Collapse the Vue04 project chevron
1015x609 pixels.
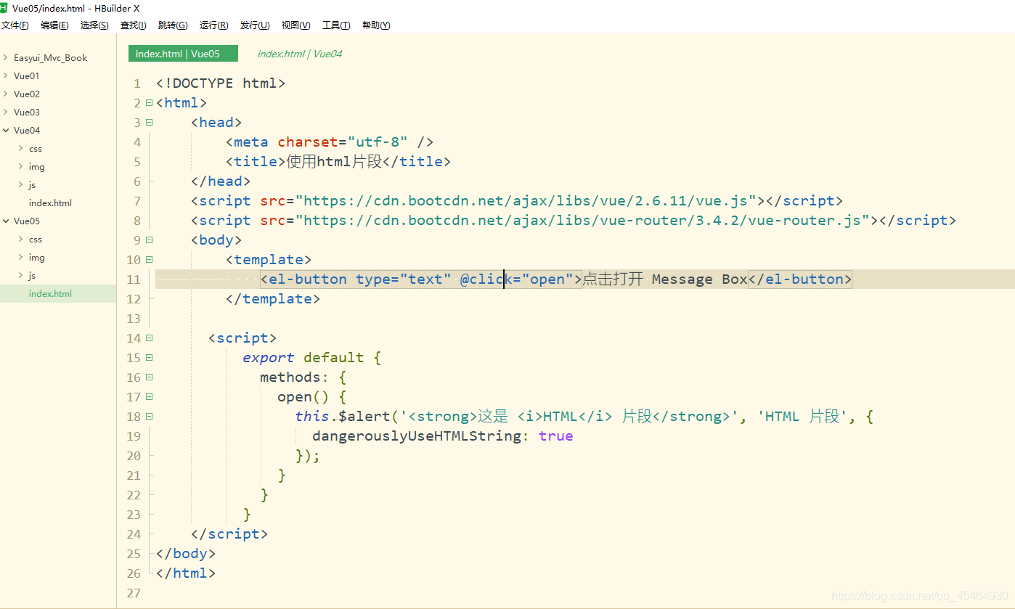tap(5, 130)
